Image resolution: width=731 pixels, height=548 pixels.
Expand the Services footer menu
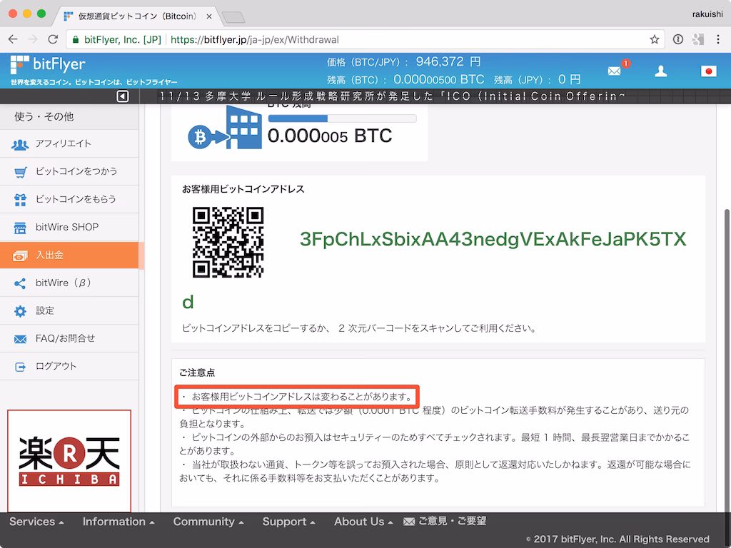pyautogui.click(x=36, y=522)
